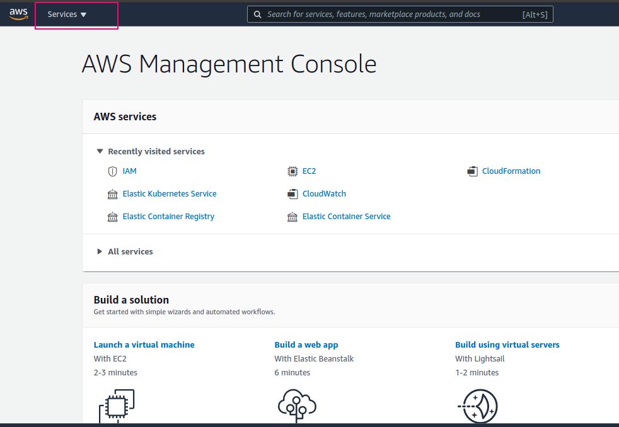619x427 pixels.
Task: Open the CloudWatch link
Action: [x=324, y=193]
